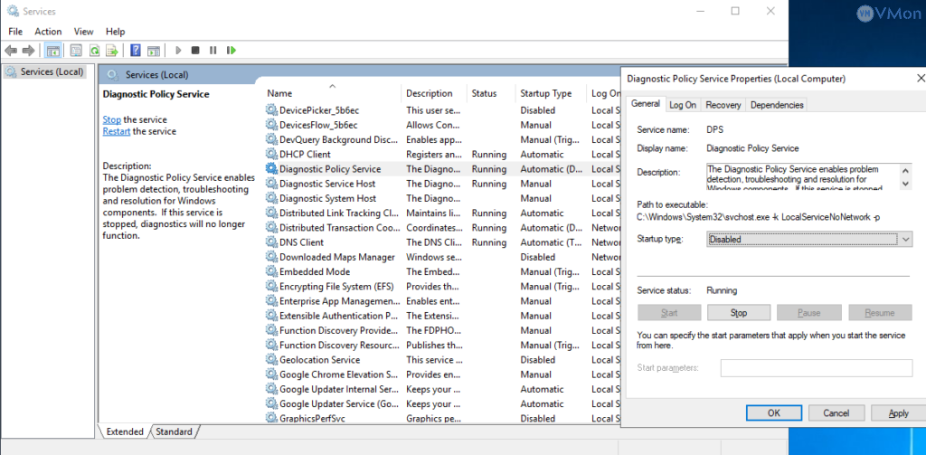Open the Action menu

[x=48, y=32]
